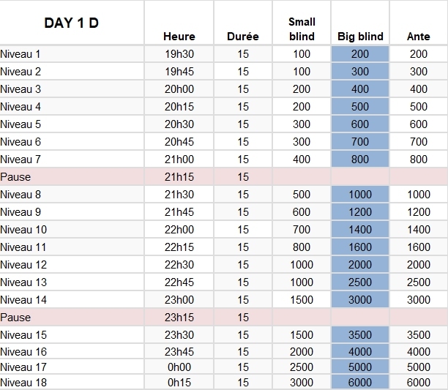Select the Heure column header
The image size is (448, 390).
coord(179,37)
